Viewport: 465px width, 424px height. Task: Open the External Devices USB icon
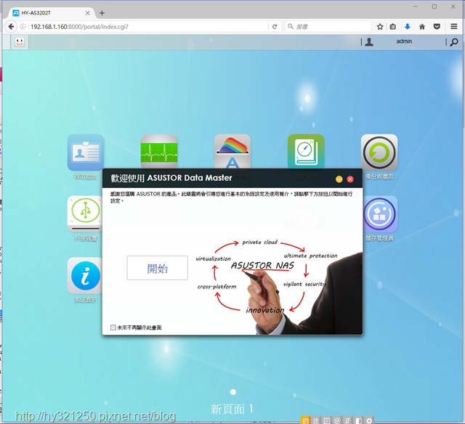[85, 214]
